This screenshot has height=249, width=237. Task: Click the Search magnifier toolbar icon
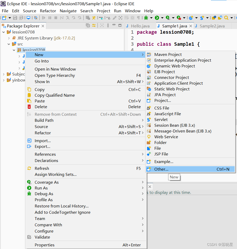tap(226, 18)
